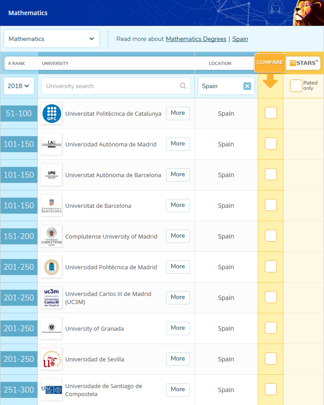Click the 151-200 rank cell
324x405 pixels.
pyautogui.click(x=19, y=236)
